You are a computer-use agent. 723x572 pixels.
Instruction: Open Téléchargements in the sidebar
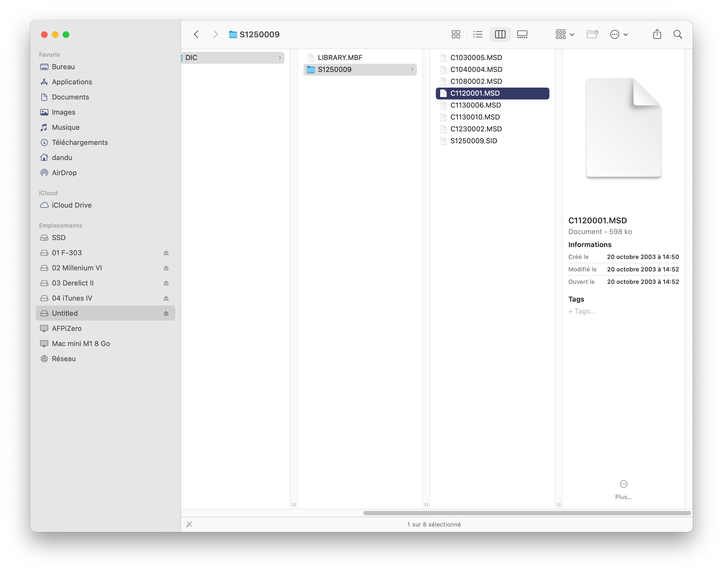(105, 142)
